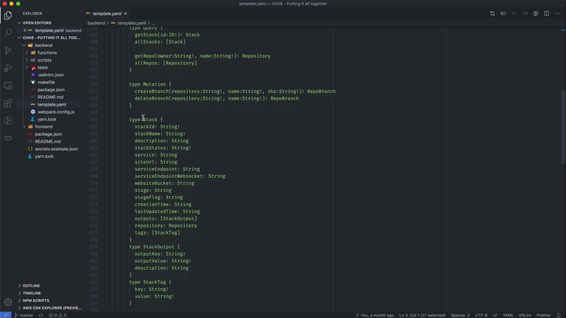
Task: Open Remote Explorer in activity bar
Action: click(8, 86)
